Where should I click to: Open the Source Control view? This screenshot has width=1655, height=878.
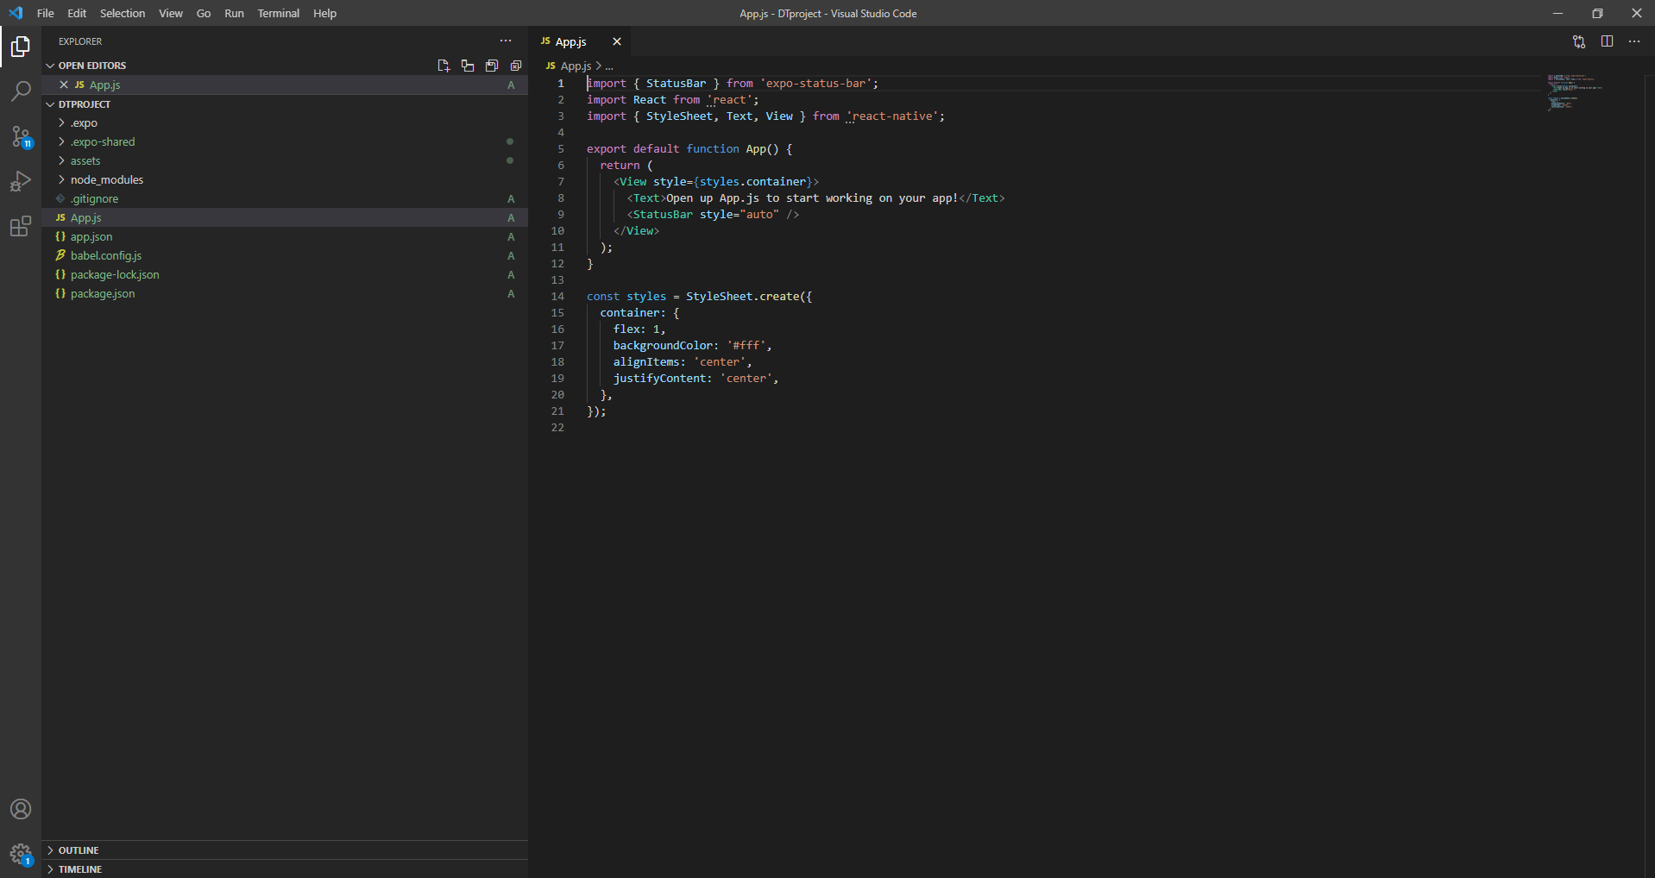[x=21, y=136]
